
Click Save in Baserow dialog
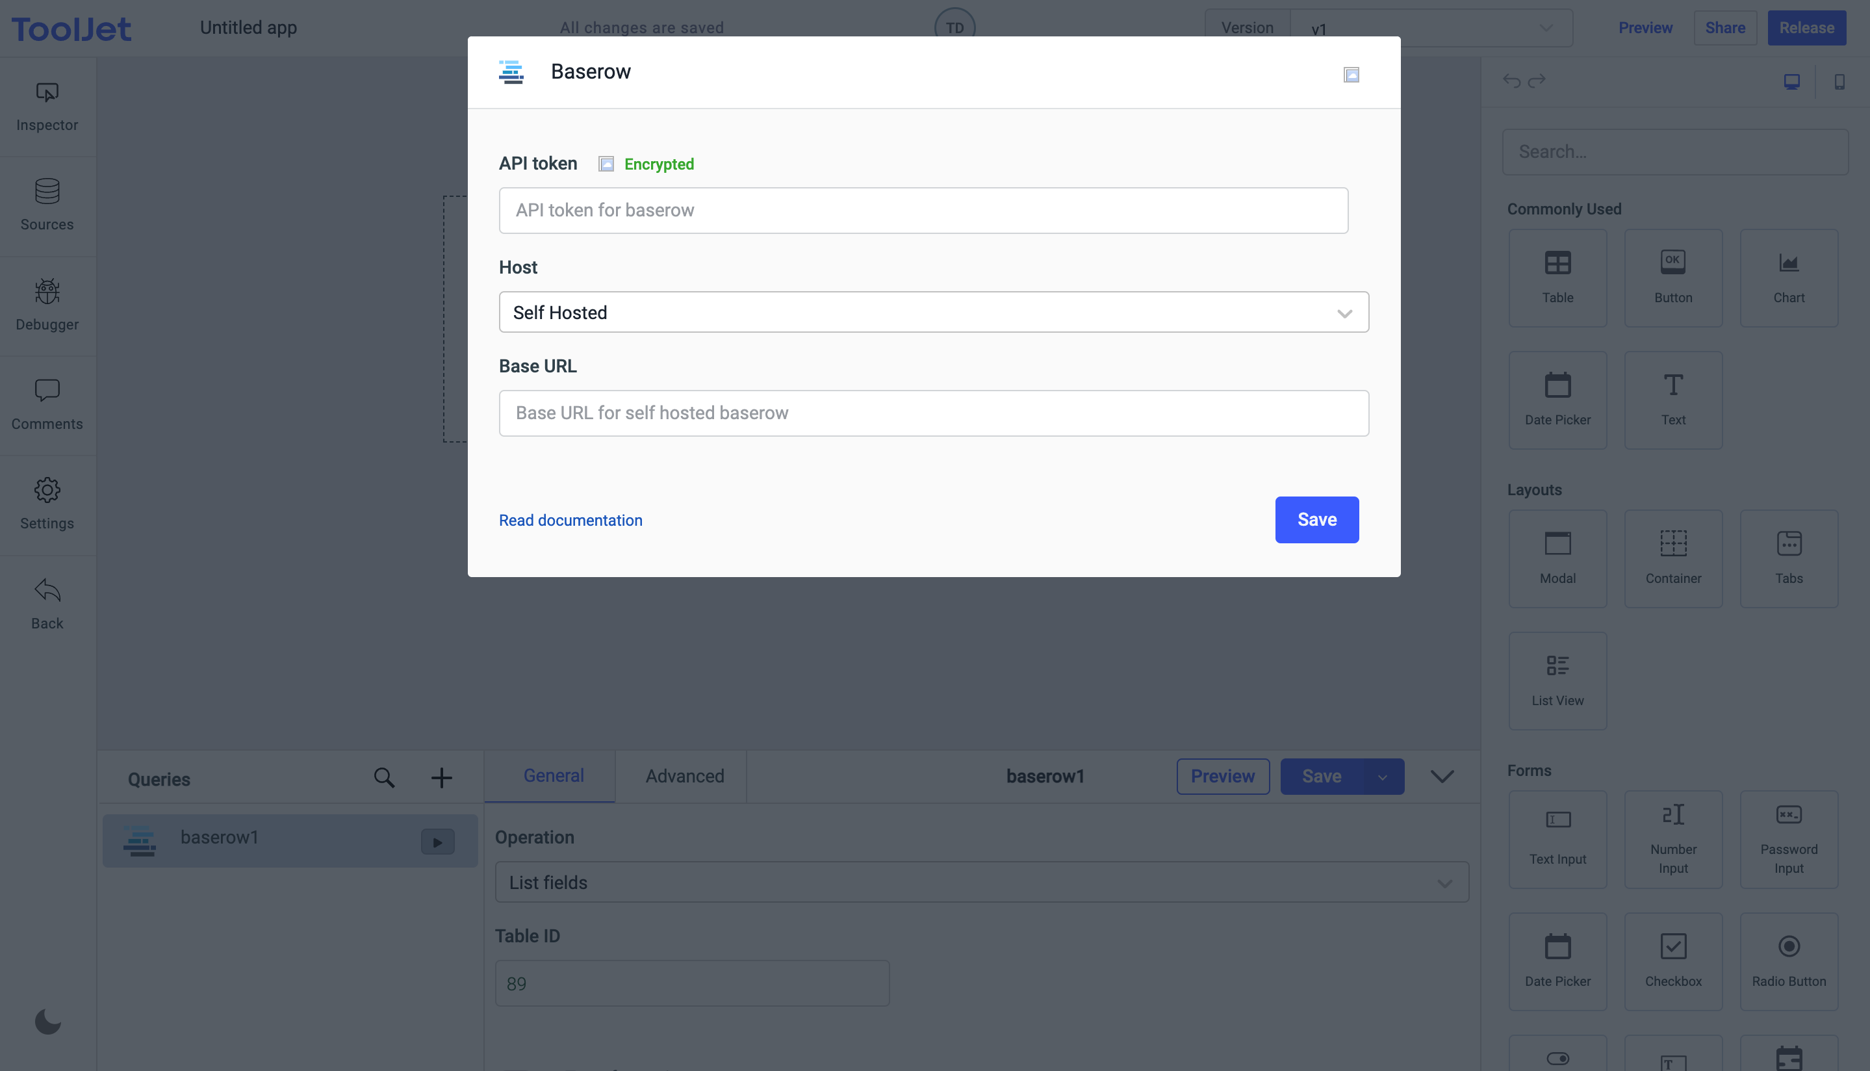[x=1316, y=520]
